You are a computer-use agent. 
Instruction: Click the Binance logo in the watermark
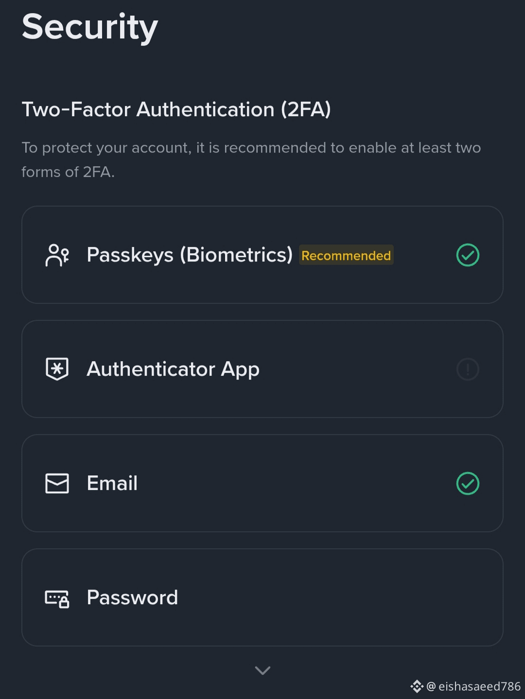click(x=417, y=686)
